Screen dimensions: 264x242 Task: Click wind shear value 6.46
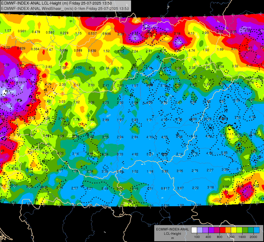pyautogui.click(x=135, y=188)
